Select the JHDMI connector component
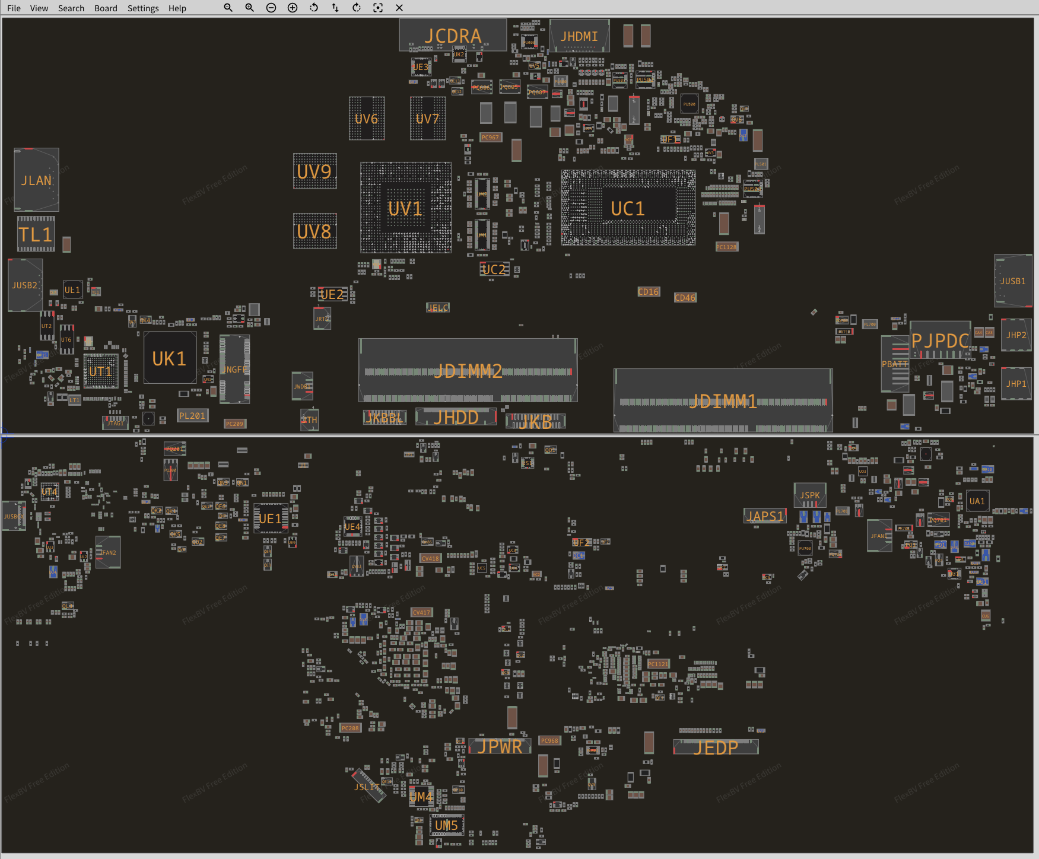Screen dimensions: 1039x859 579,36
